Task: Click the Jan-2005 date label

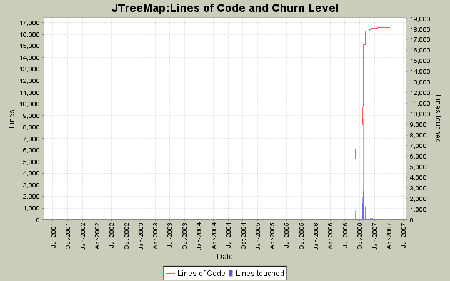Action: tap(258, 235)
